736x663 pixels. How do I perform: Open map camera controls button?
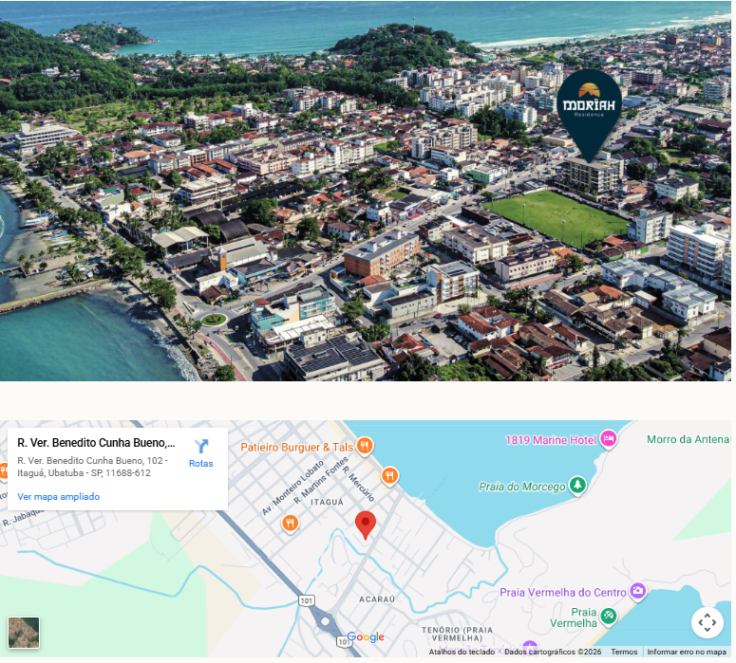click(707, 623)
